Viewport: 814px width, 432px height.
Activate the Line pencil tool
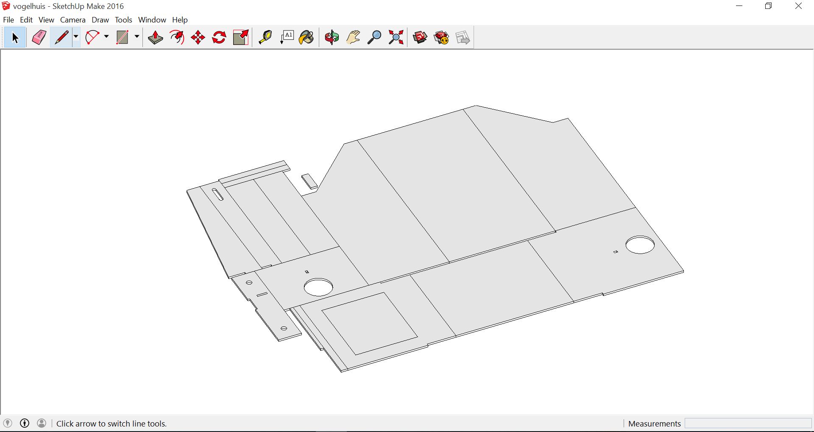[61, 38]
